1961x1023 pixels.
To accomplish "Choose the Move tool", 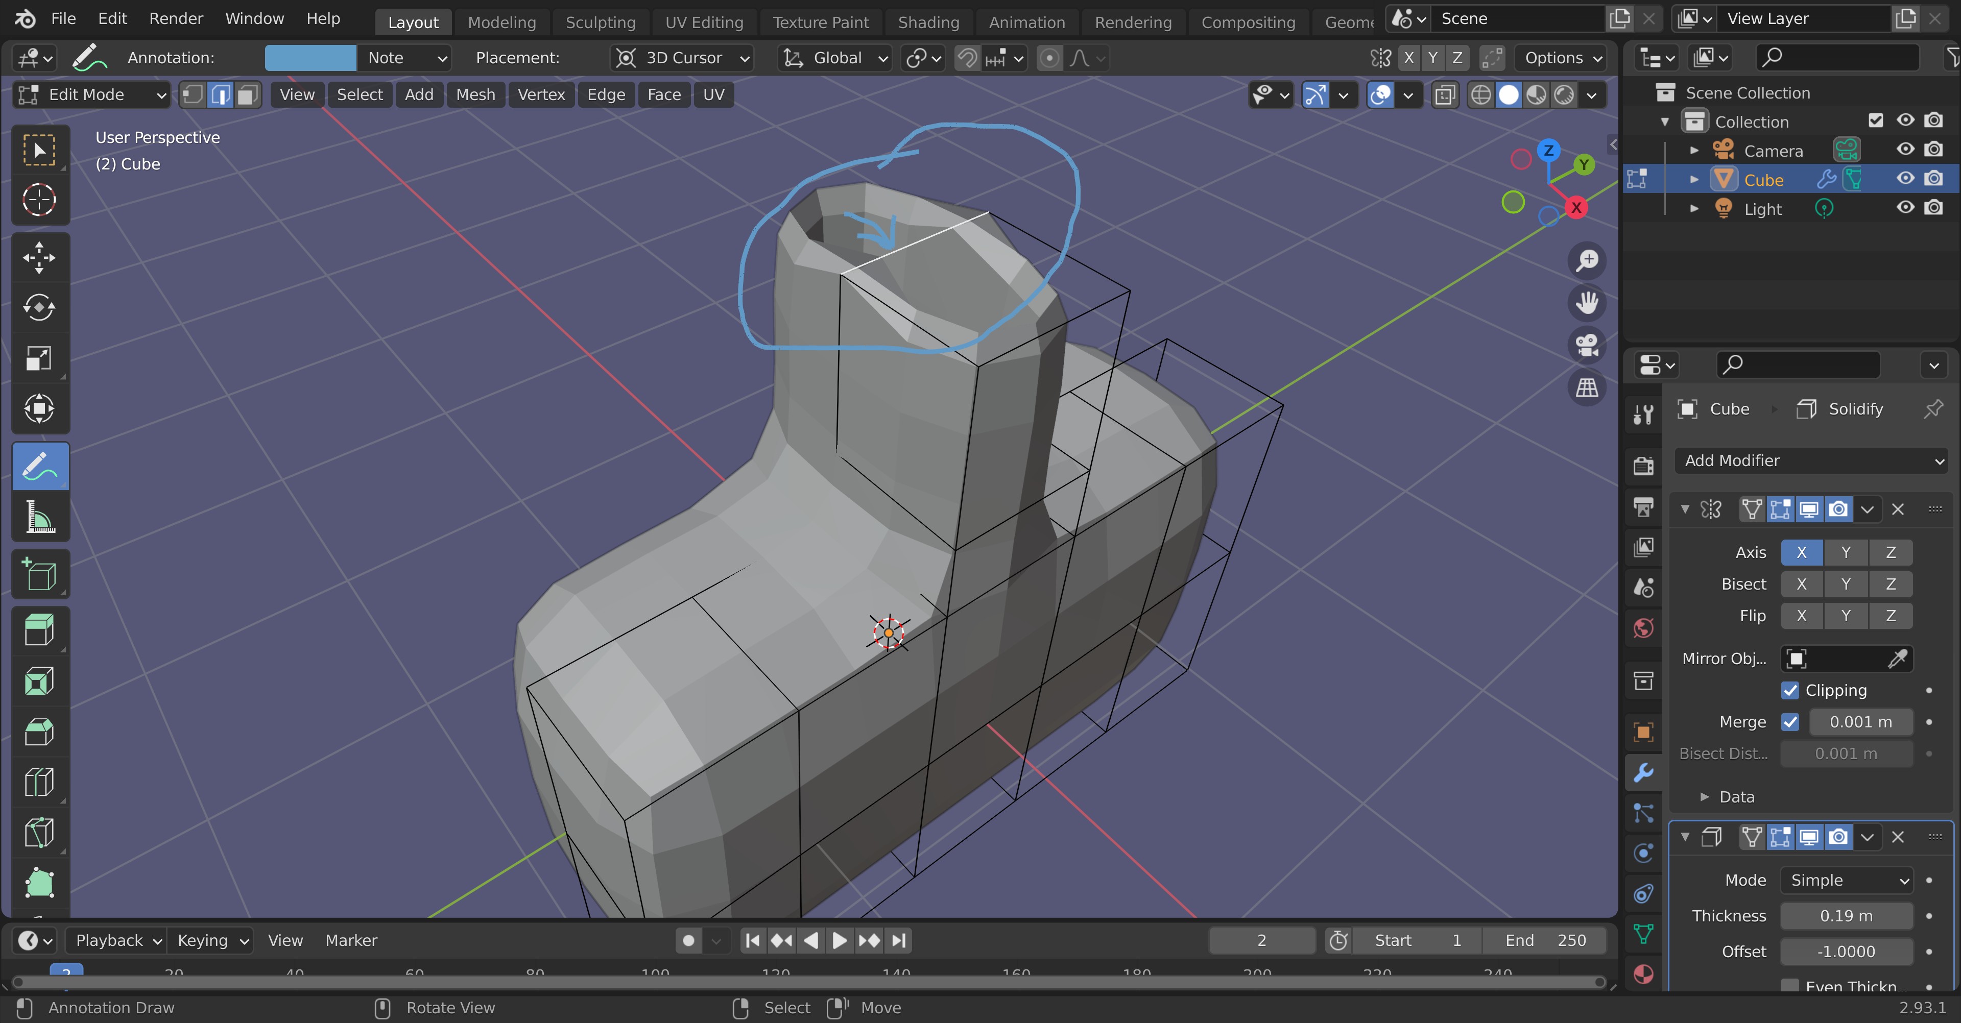I will pos(40,257).
